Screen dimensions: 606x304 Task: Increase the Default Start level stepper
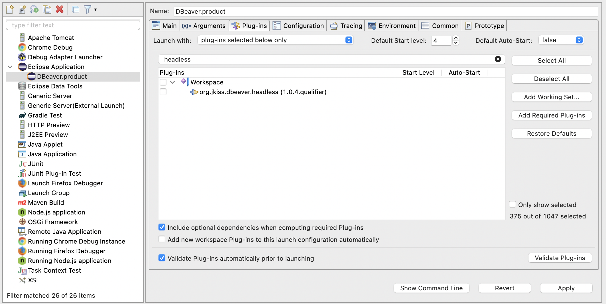click(x=456, y=38)
